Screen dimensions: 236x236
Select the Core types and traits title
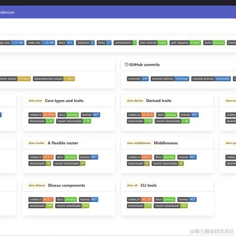click(64, 101)
